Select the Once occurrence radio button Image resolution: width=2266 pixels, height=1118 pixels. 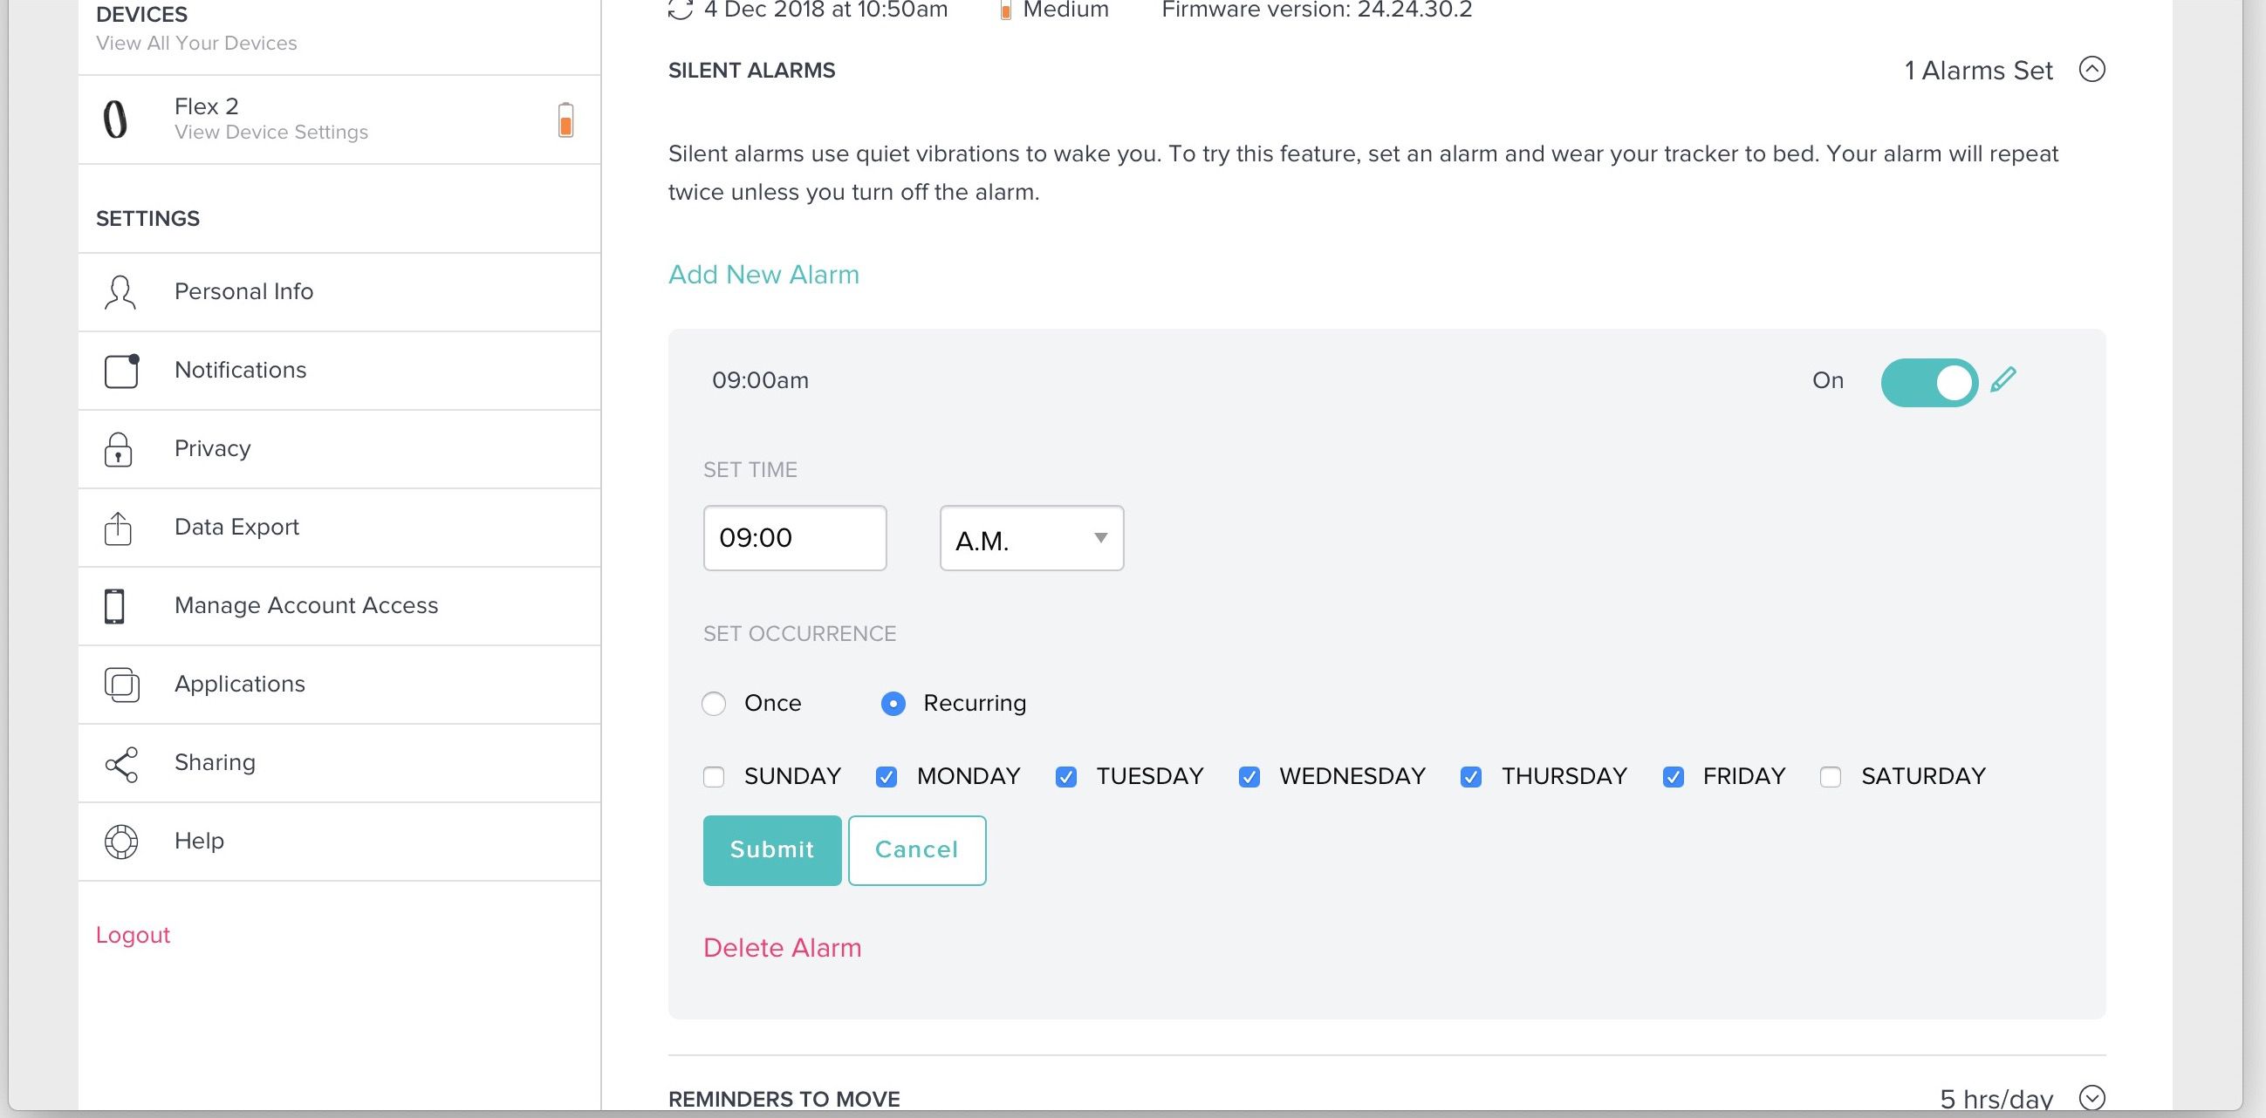click(x=714, y=704)
